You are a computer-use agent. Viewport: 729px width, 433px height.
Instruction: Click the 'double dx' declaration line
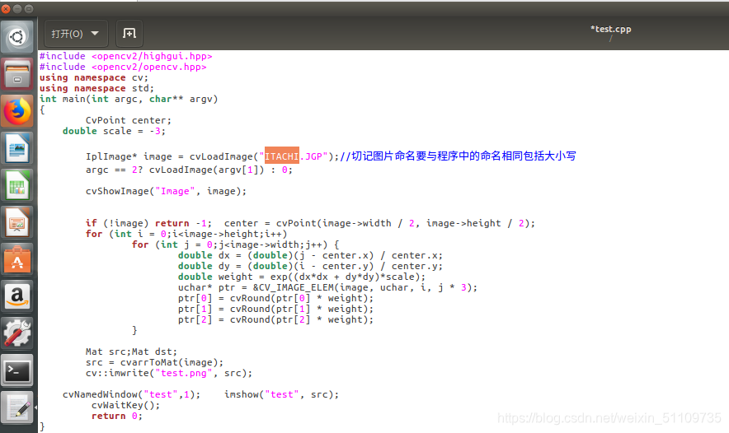(x=310, y=255)
